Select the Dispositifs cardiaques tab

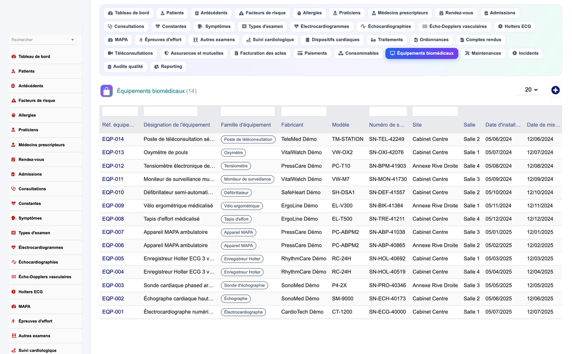pos(331,40)
